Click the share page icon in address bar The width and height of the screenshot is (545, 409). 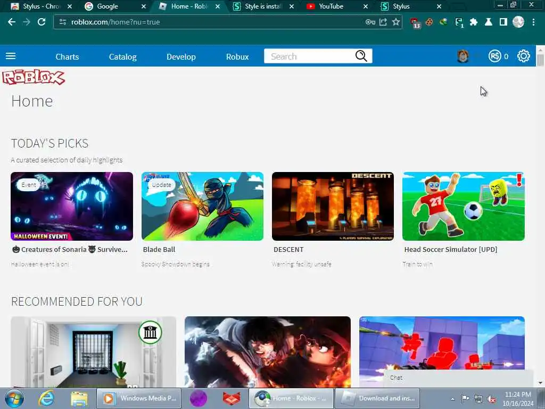pyautogui.click(x=383, y=22)
